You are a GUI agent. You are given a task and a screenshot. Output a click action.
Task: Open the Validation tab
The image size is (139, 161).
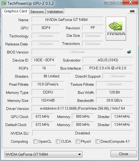(55, 12)
